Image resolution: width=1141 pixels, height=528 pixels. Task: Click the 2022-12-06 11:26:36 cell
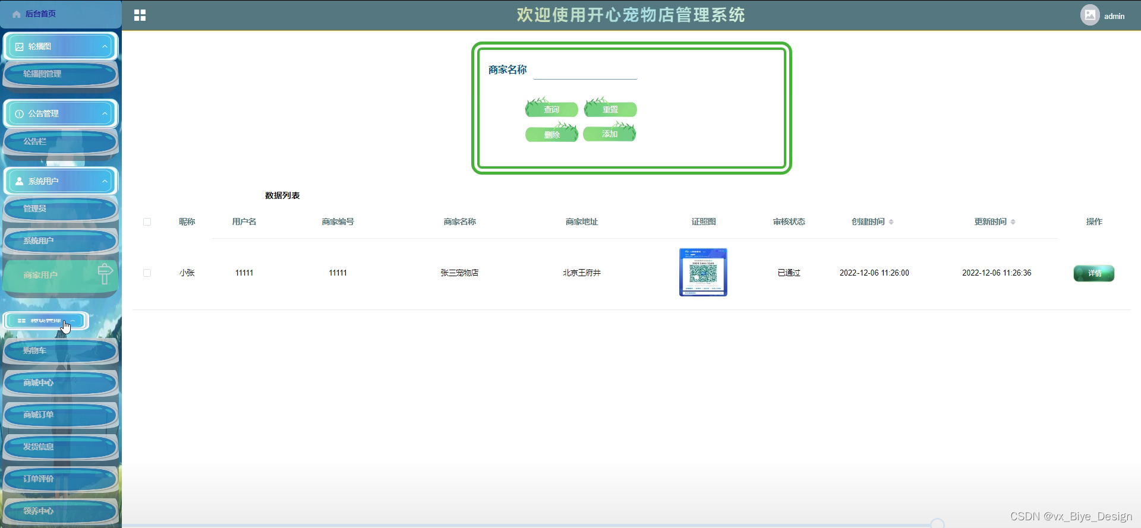tap(997, 273)
